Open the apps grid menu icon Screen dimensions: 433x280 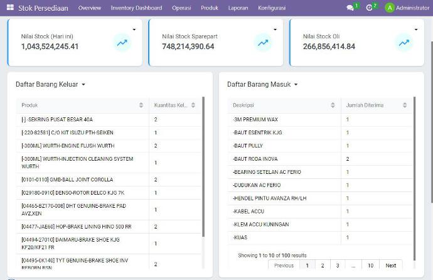10,8
